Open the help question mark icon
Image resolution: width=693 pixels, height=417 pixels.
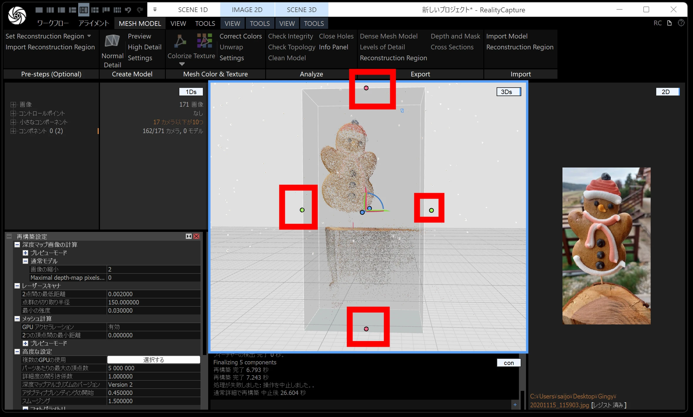tap(681, 23)
